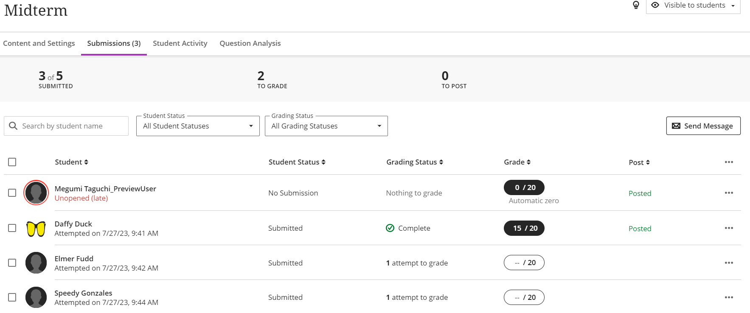Switch to the Student Activity tab
Screen dimensions: 750x313
(180, 43)
